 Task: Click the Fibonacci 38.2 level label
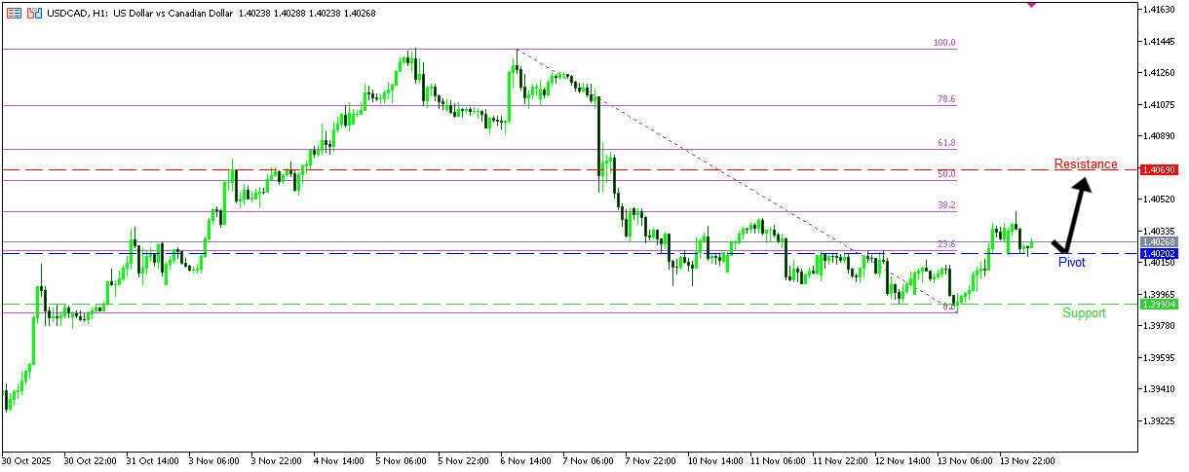(x=945, y=205)
